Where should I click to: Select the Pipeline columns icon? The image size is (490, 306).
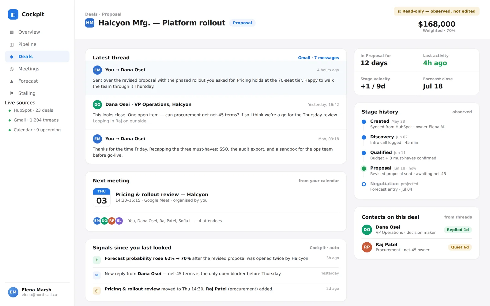tap(12, 44)
